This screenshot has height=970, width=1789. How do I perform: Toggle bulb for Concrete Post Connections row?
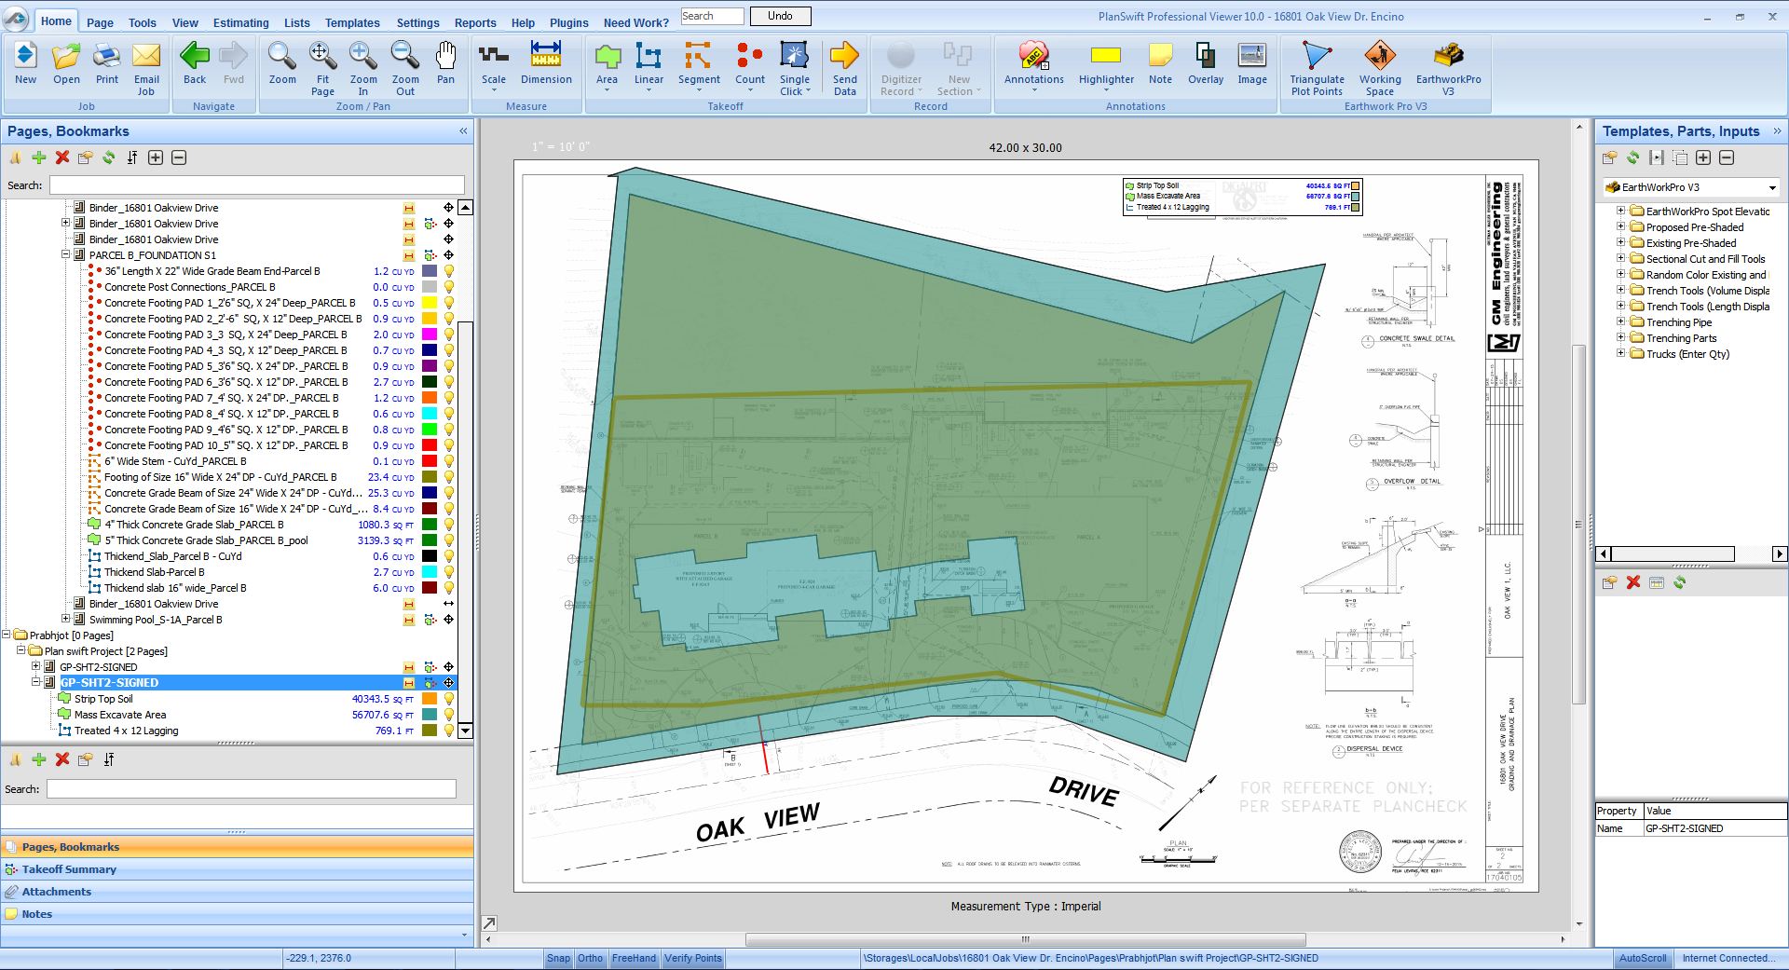(x=449, y=287)
